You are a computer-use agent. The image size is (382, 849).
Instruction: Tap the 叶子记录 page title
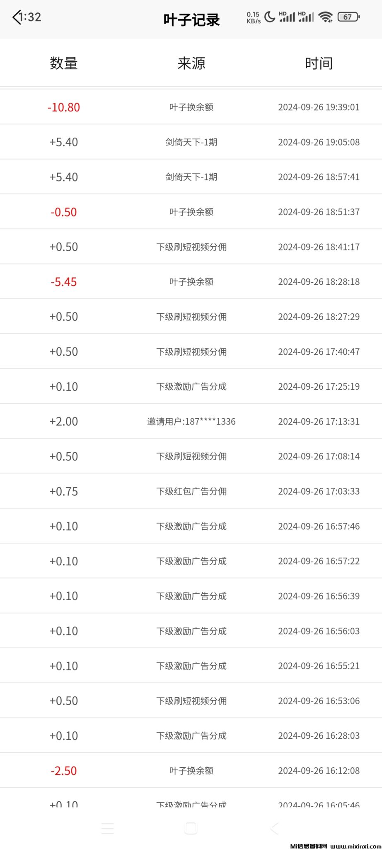(x=191, y=20)
